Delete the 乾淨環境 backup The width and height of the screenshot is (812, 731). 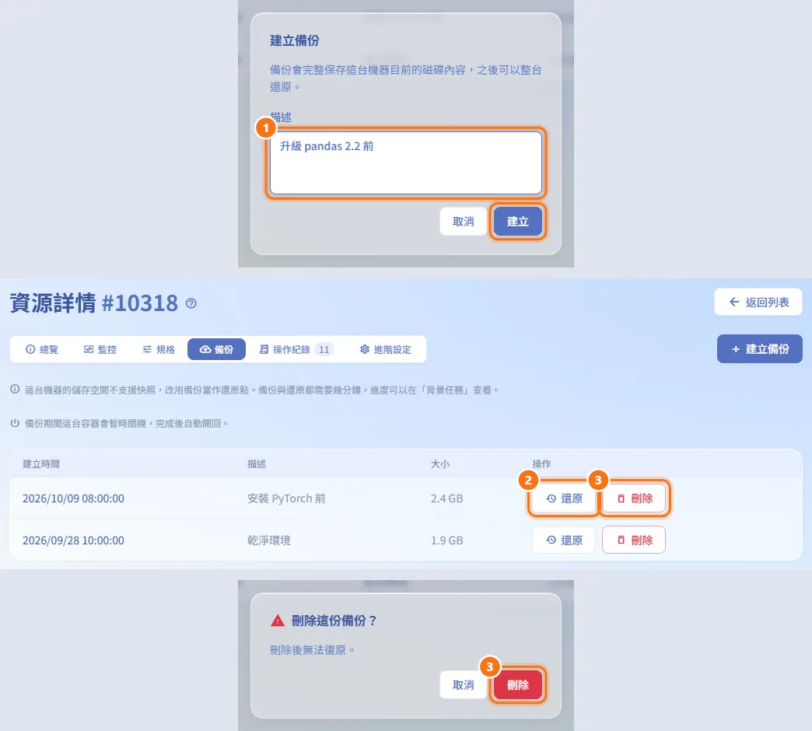[634, 540]
